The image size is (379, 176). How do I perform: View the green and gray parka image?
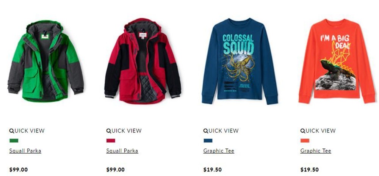[46, 61]
